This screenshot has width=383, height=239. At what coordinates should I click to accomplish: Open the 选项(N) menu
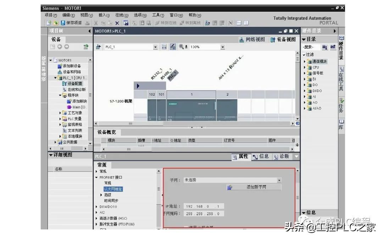pos(140,15)
